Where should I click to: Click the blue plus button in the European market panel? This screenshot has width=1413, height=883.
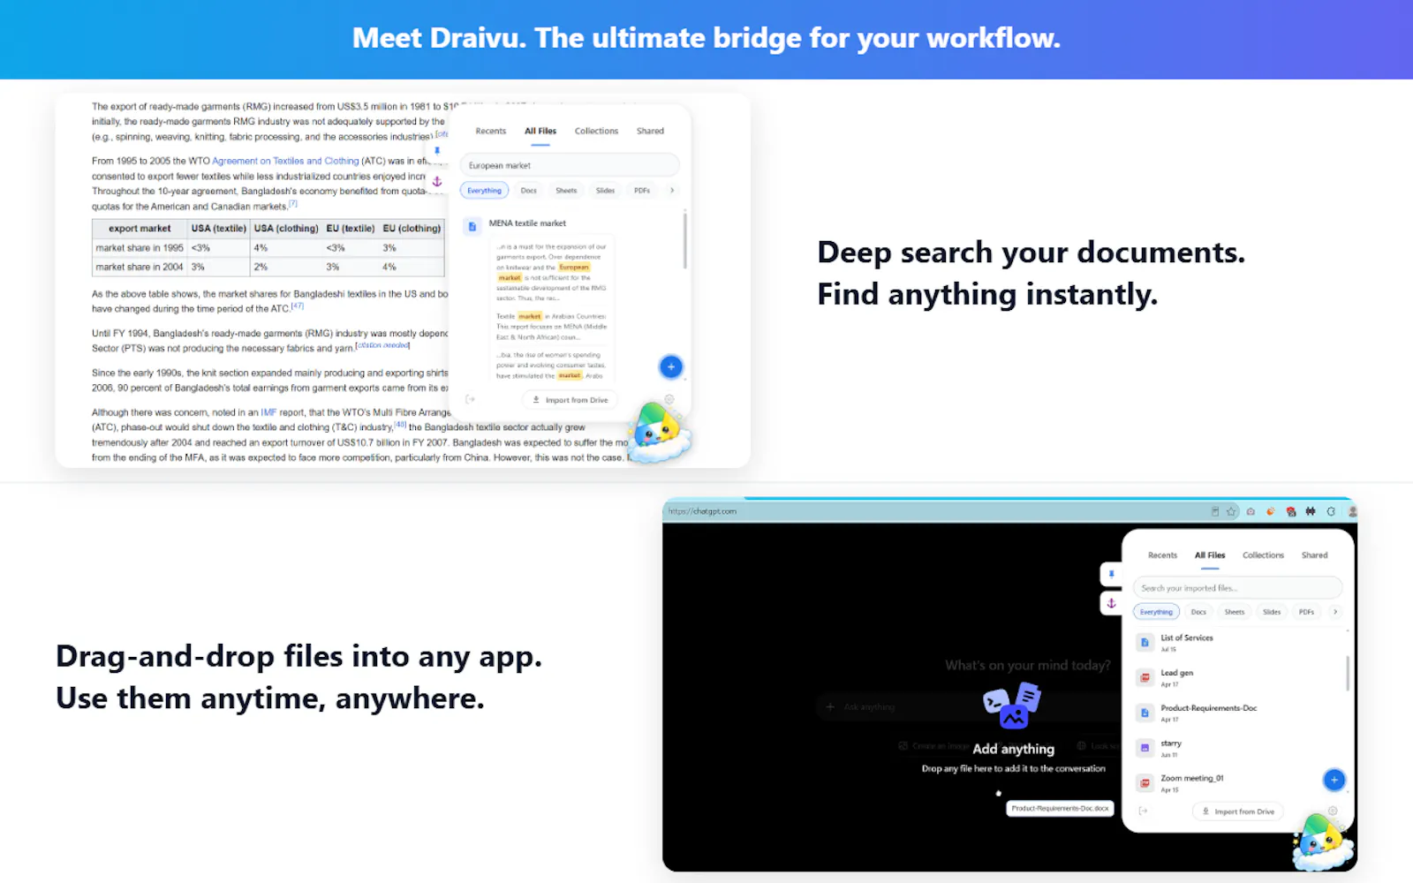671,366
